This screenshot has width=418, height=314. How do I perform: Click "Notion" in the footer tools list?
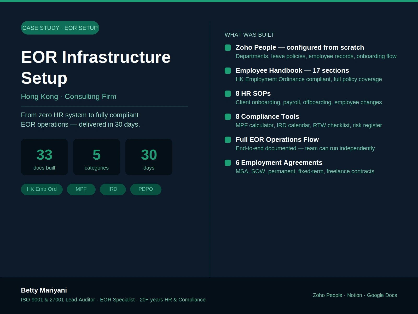click(x=355, y=295)
